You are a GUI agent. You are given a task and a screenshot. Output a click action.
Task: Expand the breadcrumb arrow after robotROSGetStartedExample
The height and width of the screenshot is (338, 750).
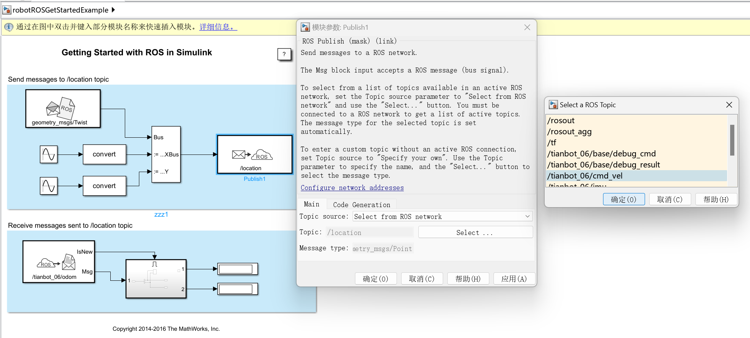(x=113, y=10)
